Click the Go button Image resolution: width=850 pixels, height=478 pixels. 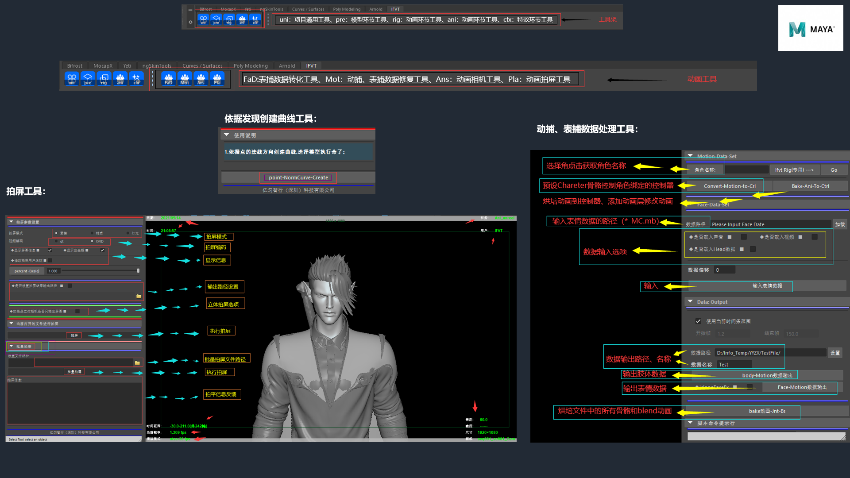[x=834, y=170]
